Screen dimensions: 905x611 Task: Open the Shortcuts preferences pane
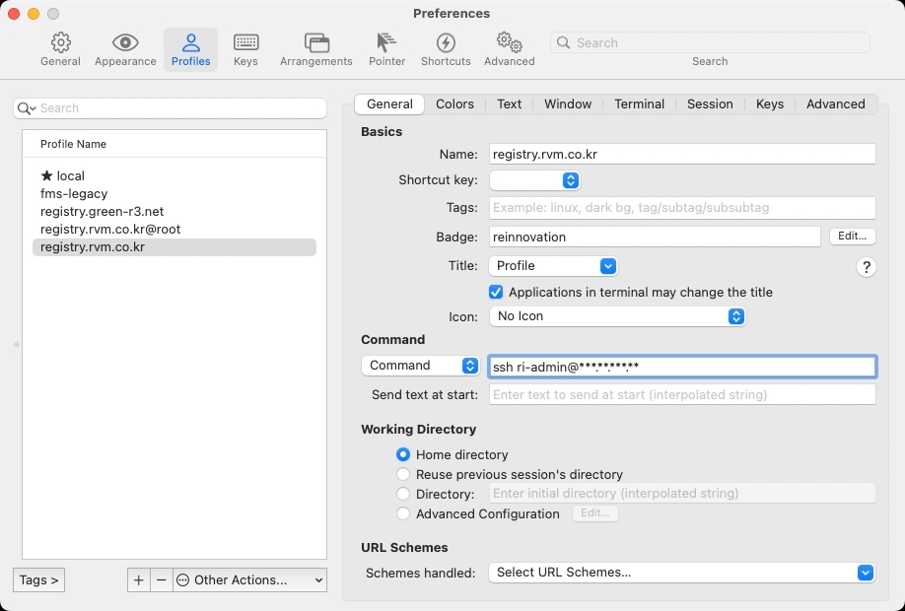446,49
